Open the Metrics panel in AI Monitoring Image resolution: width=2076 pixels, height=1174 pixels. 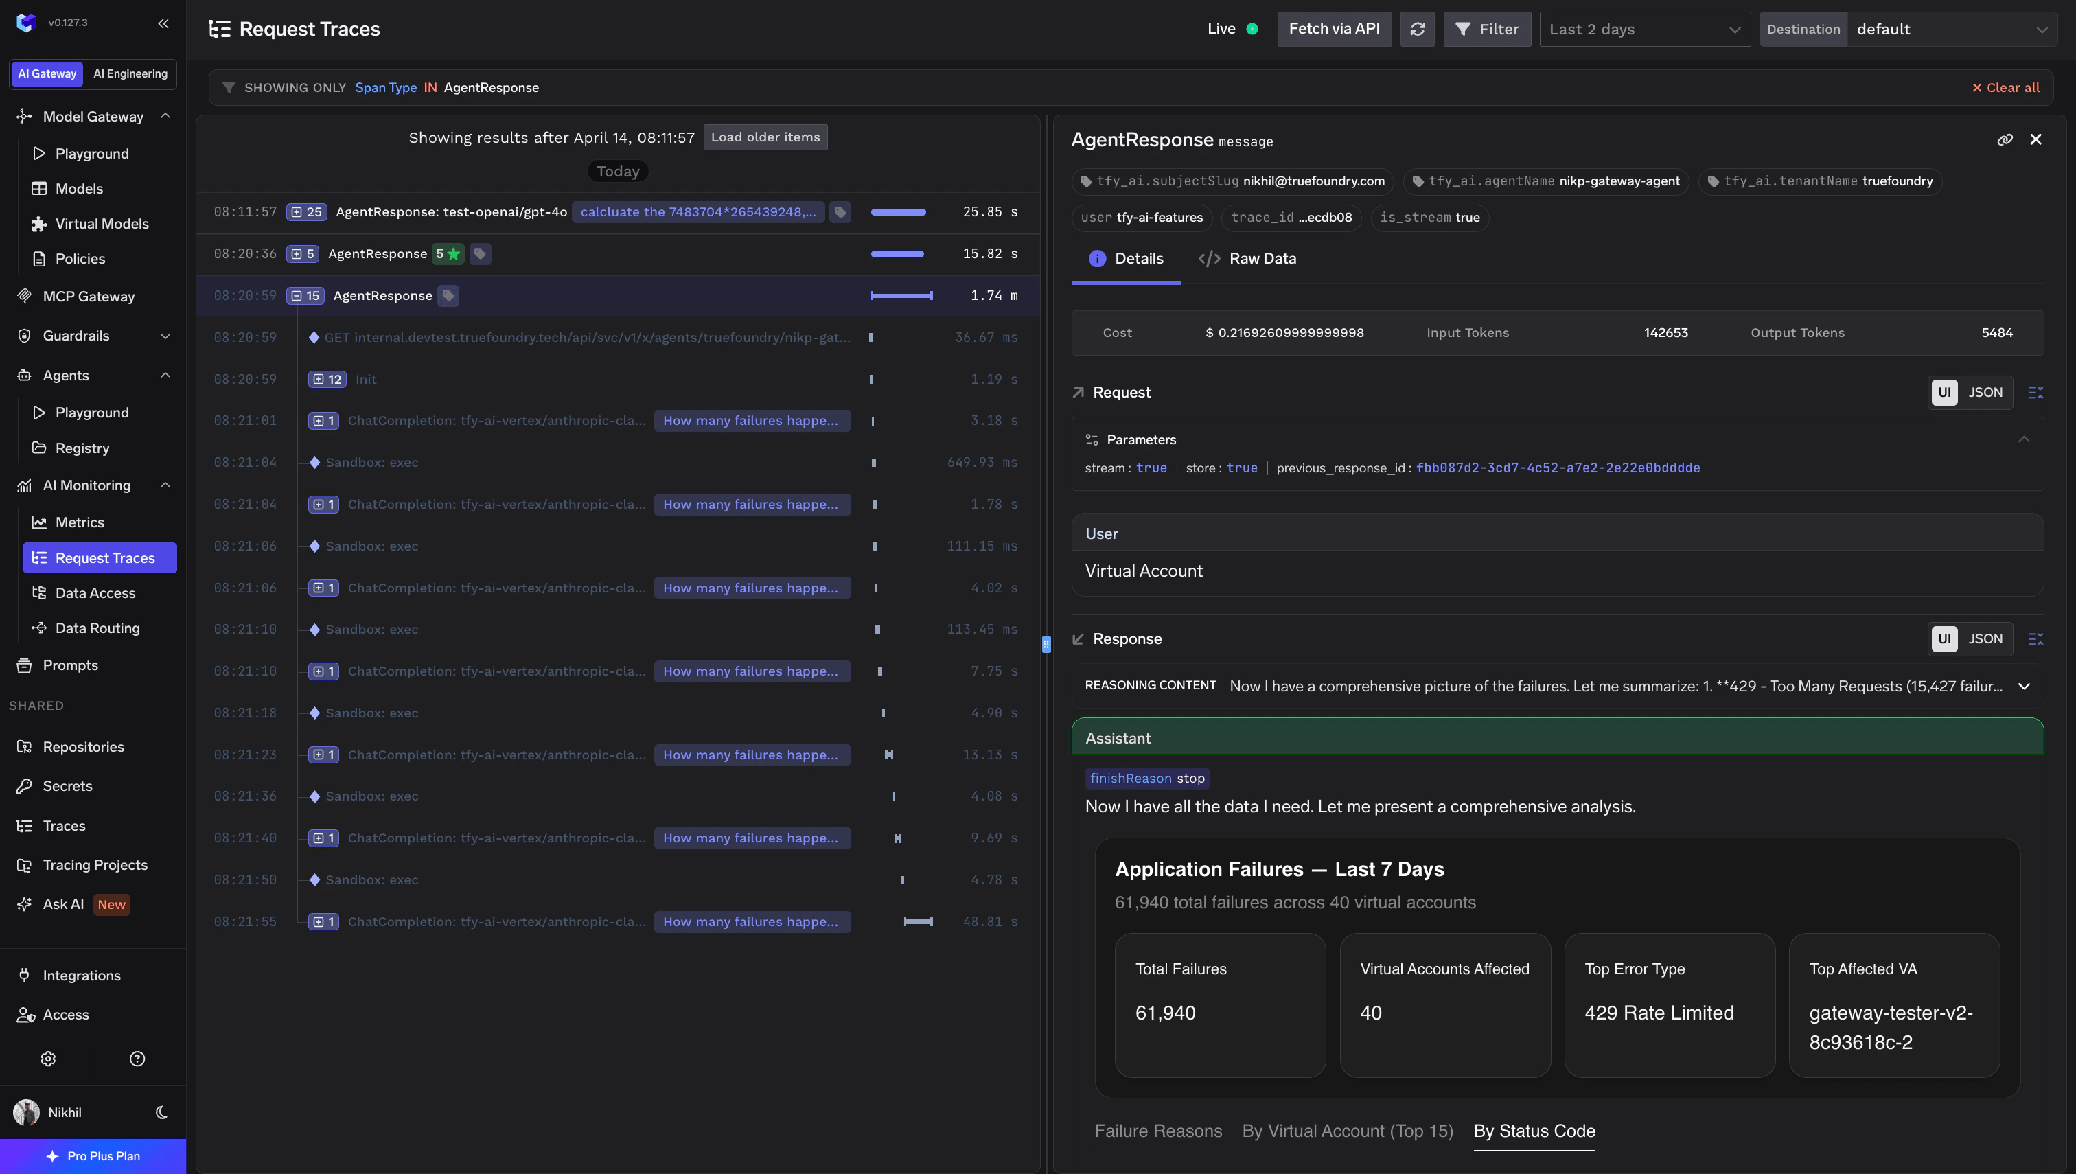(78, 522)
